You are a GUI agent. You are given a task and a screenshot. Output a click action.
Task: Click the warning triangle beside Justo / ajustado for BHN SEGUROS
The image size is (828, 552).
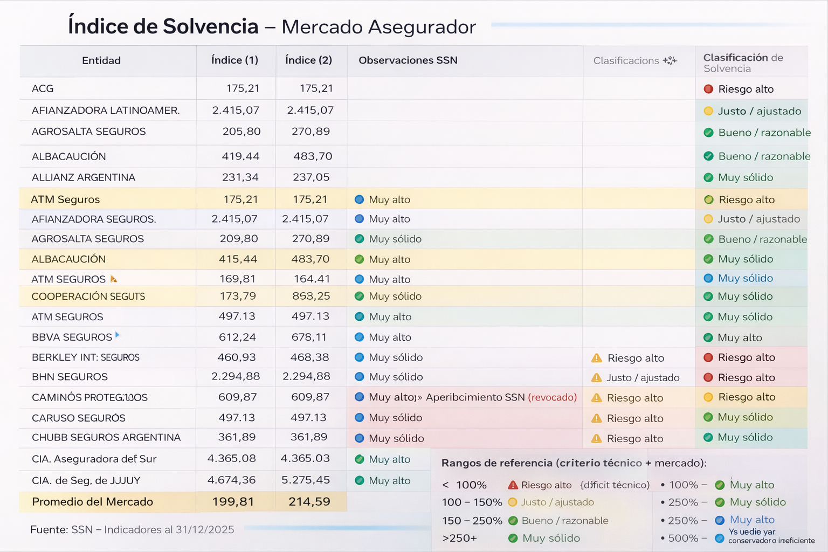click(x=596, y=377)
